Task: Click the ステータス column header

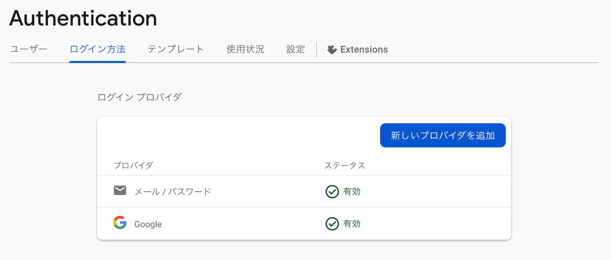Action: pyautogui.click(x=345, y=165)
